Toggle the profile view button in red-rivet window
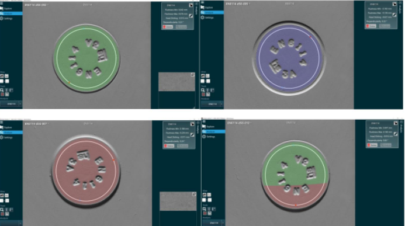Image resolution: width=405 pixels, height=226 pixels. click(x=6, y=196)
